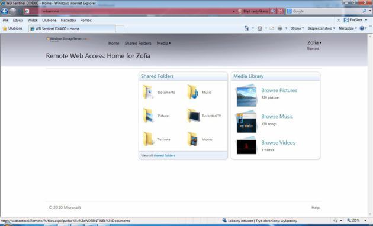
Task: Click the Home page icon in command bar
Action: (246, 28)
